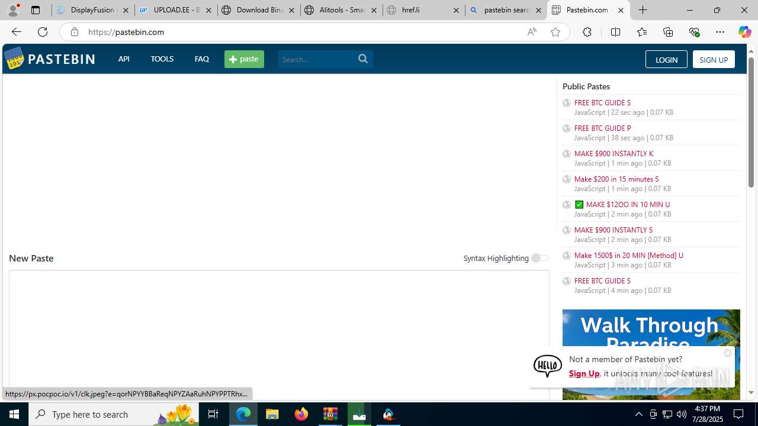Open MAKE $900 INSTANTLY S paste
This screenshot has height=426, width=758.
tap(613, 230)
